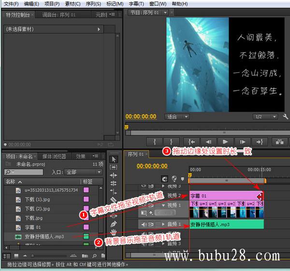Screen dimensions: 290x271
Task: Click the Set Encore chapter marker icon
Action: pyautogui.click(x=174, y=179)
